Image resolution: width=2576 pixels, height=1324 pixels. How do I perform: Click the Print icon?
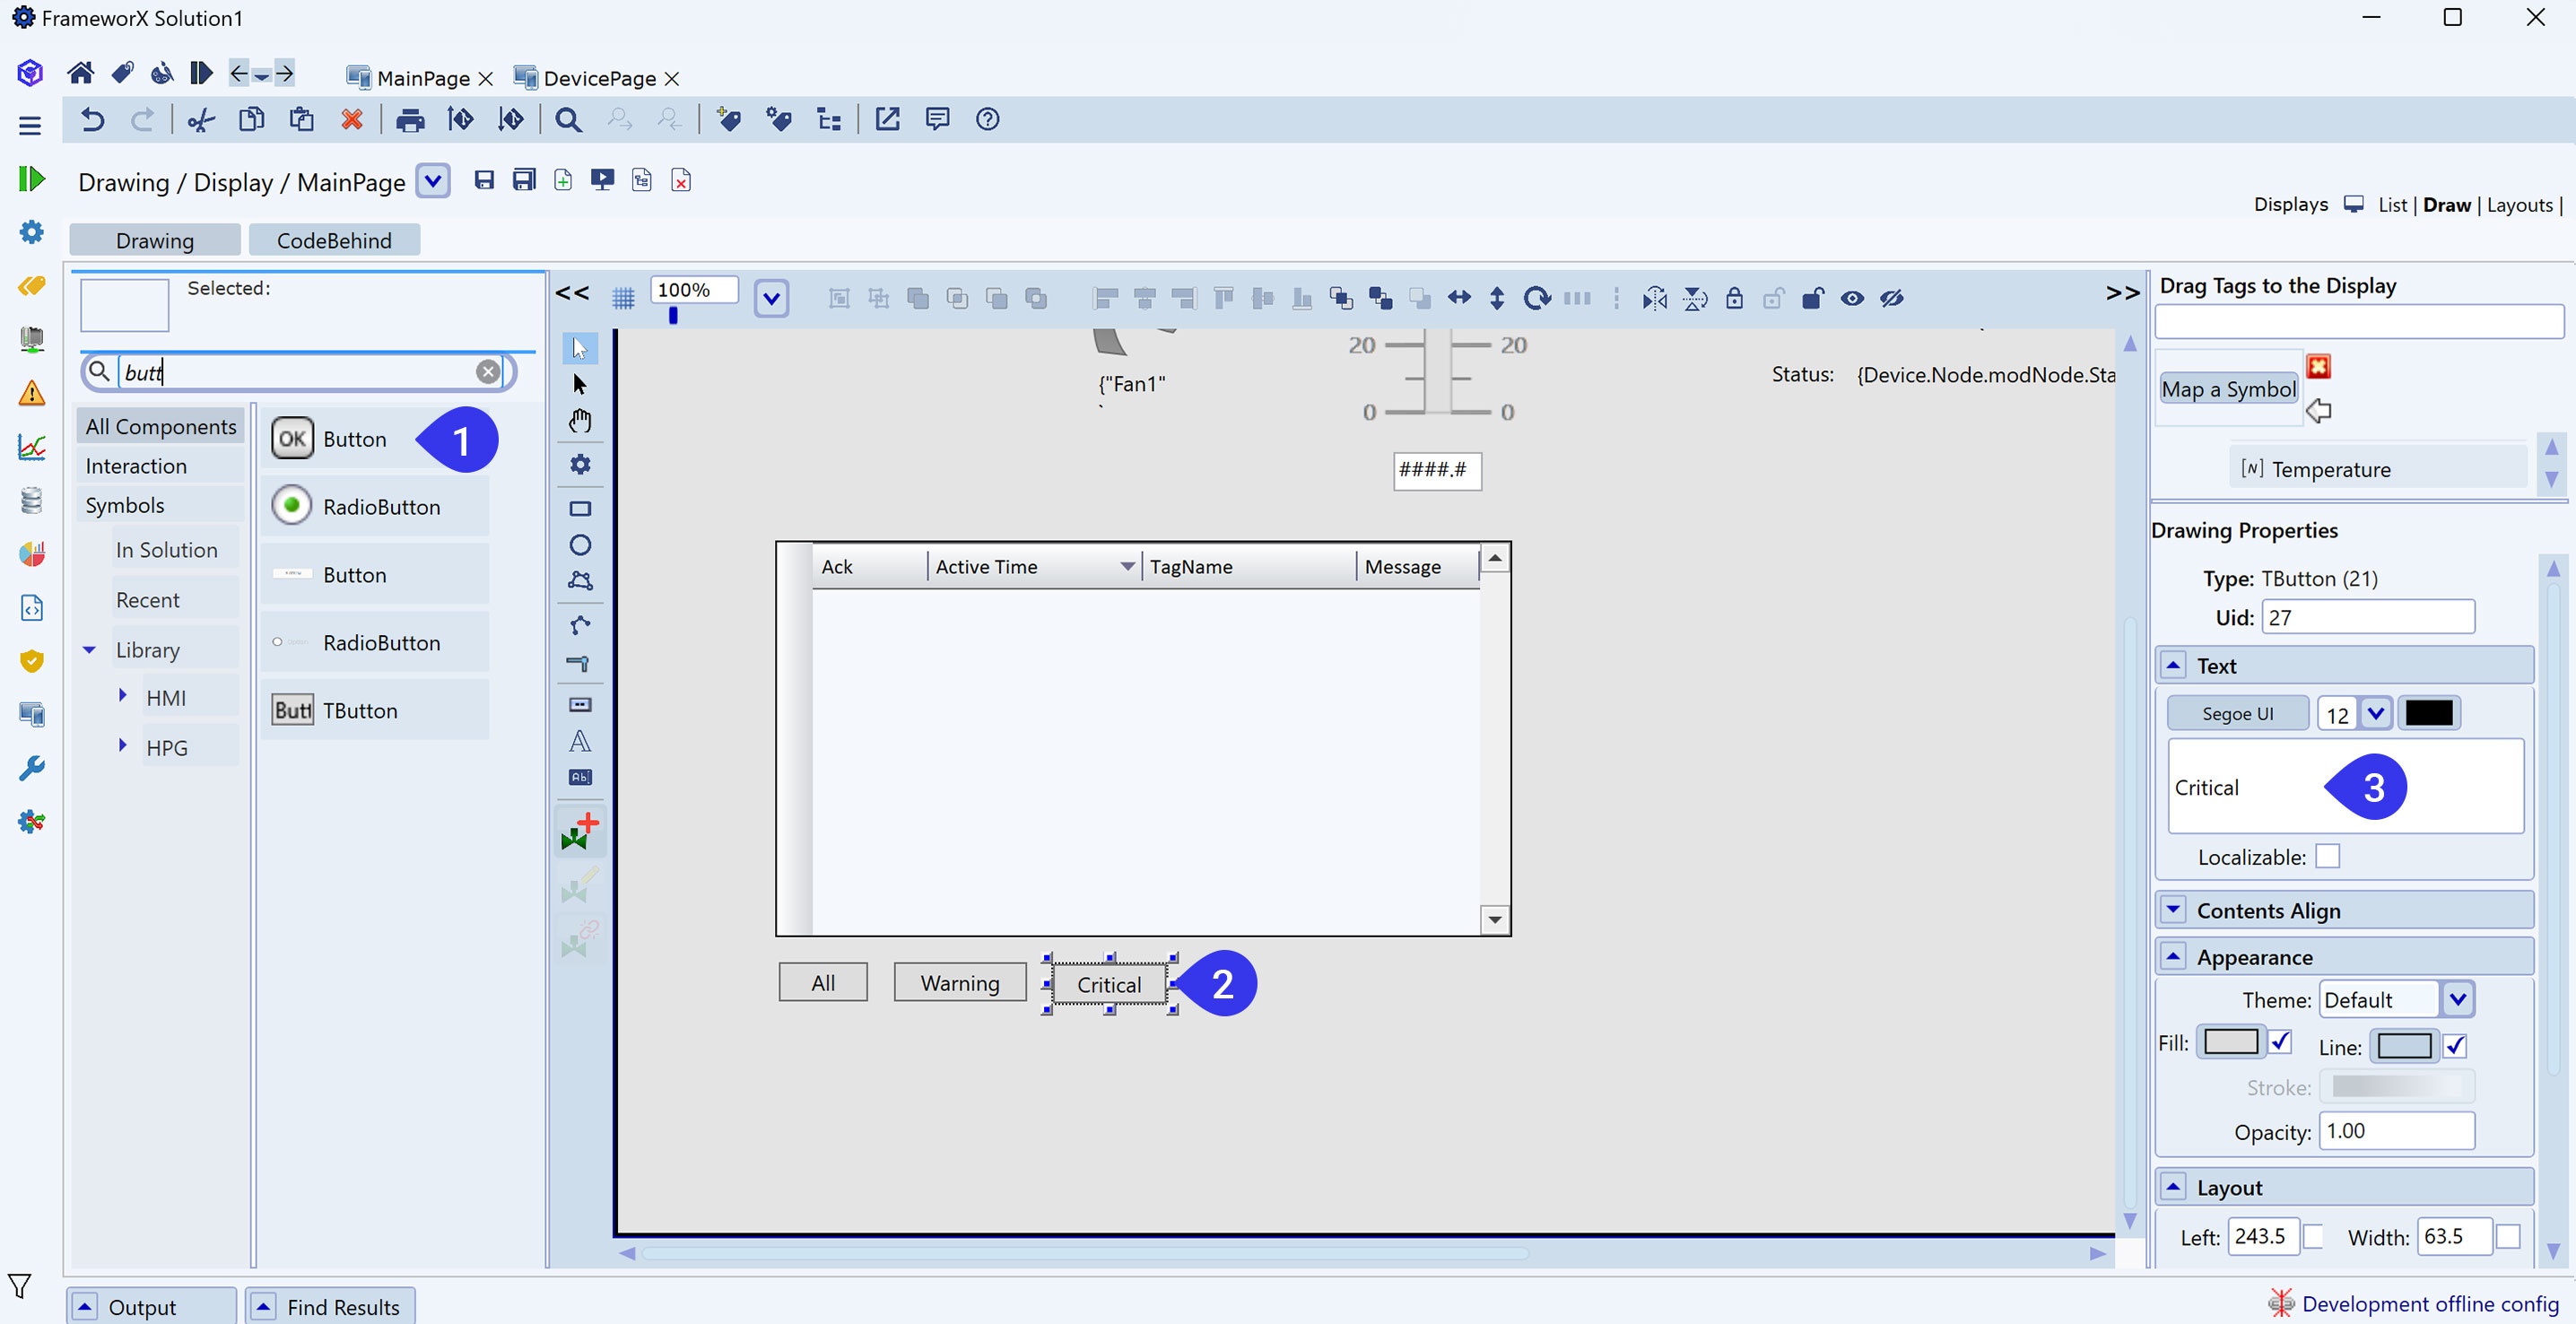coord(410,120)
